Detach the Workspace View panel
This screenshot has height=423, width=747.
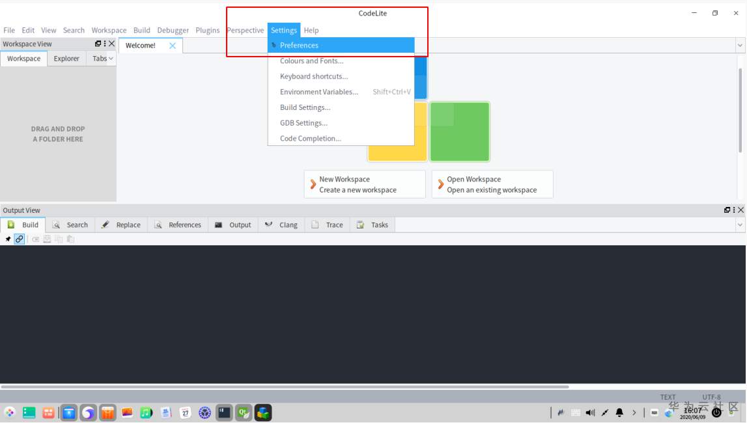98,44
